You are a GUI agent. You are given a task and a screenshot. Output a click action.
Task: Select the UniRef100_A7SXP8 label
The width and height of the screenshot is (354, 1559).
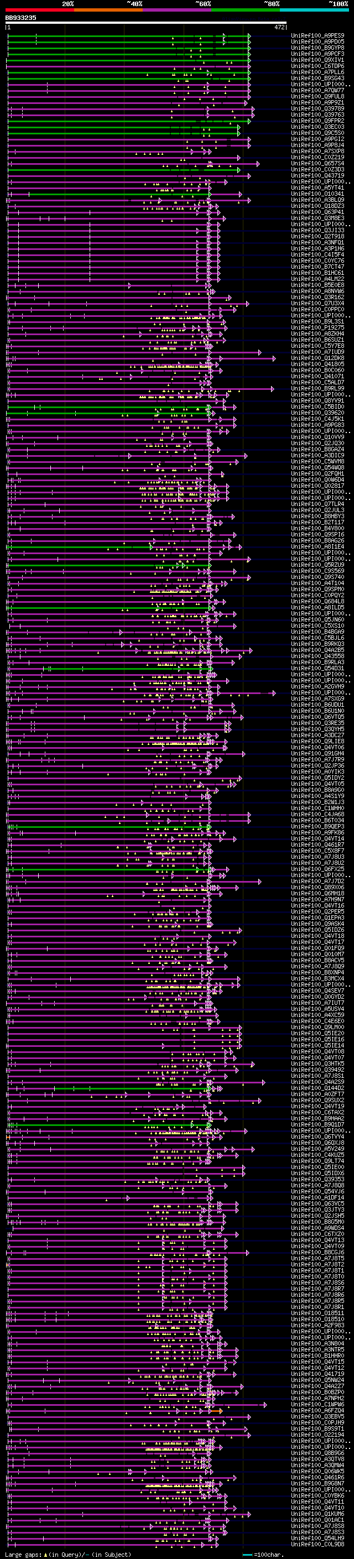pyautogui.click(x=317, y=152)
